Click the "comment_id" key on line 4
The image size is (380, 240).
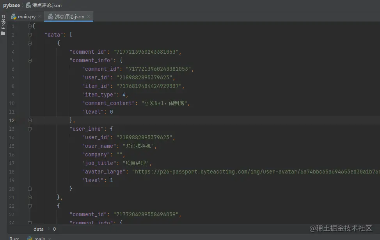(x=89, y=52)
